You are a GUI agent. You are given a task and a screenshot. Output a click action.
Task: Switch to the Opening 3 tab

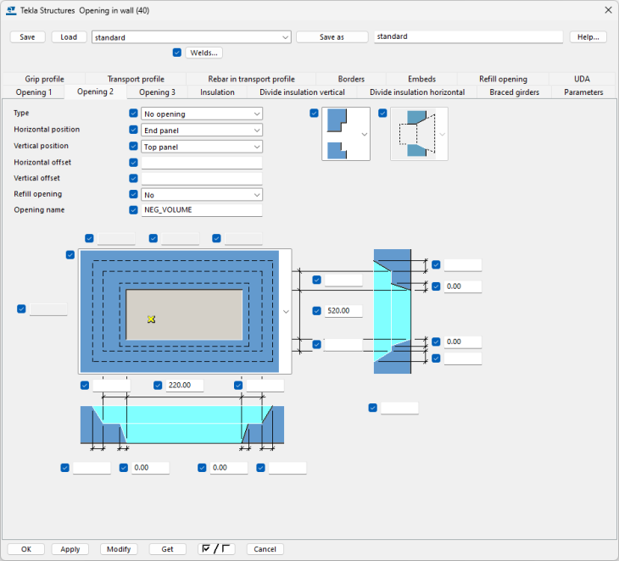[157, 92]
